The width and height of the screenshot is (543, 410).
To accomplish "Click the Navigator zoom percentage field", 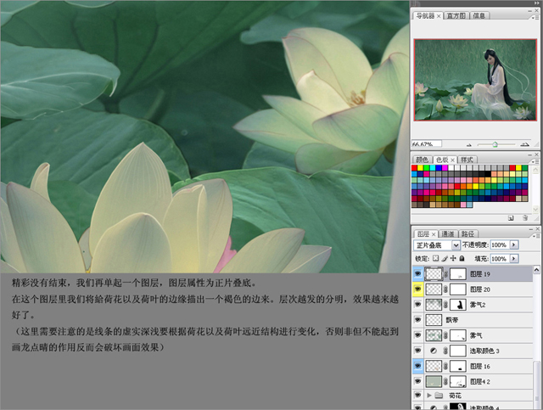I will point(427,143).
